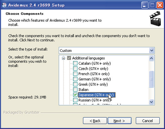Screen dimensions: 165x129
Task: Check the Catalan (GTK+ only) checkbox
Action: point(75,63)
